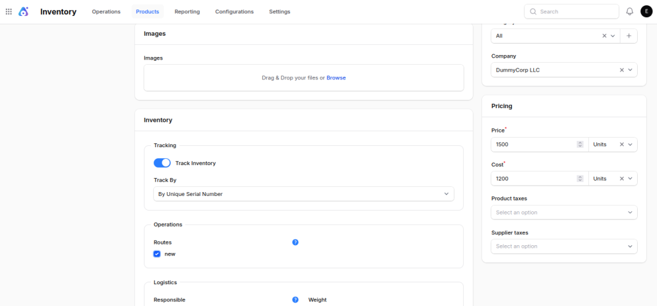Open the Track By dropdown

tap(303, 194)
